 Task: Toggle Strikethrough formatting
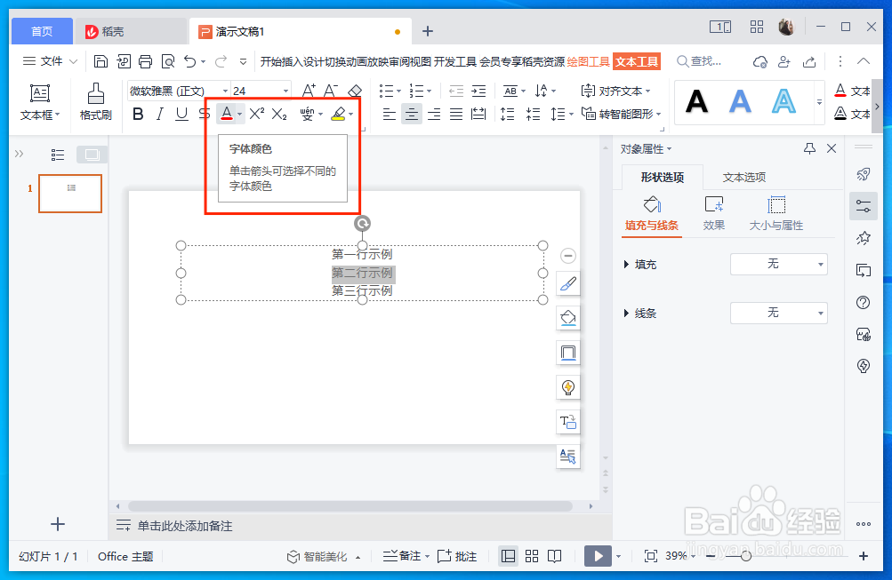(x=204, y=115)
